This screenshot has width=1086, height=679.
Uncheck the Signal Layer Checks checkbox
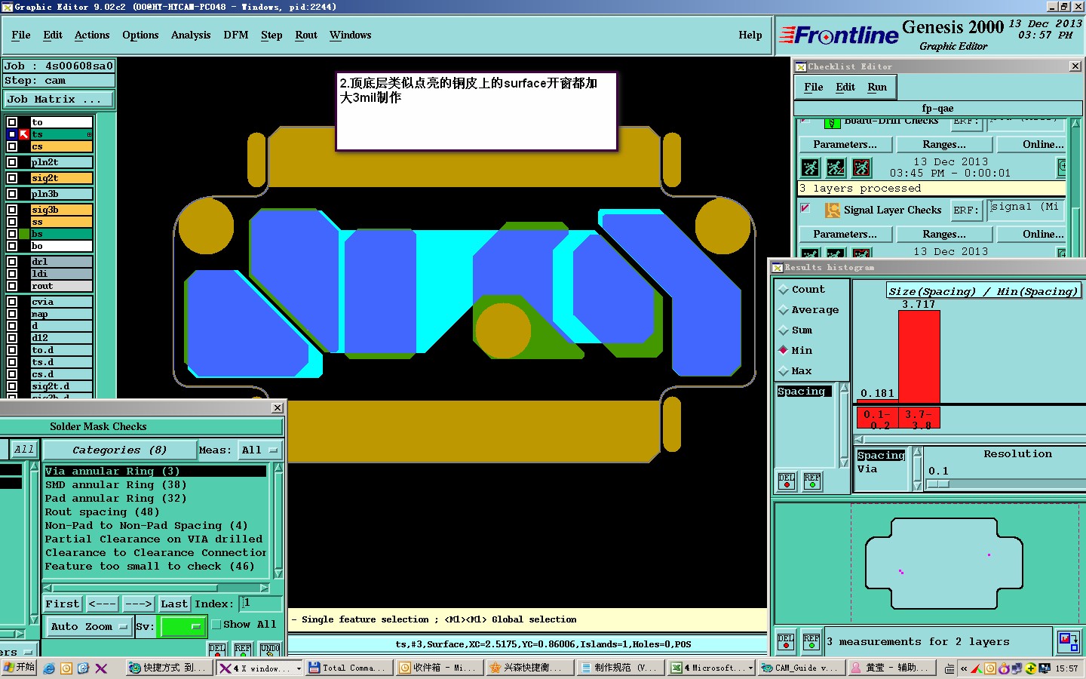pos(805,208)
